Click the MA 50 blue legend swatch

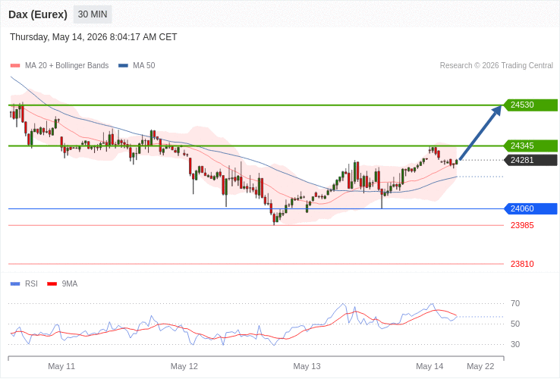click(123, 66)
